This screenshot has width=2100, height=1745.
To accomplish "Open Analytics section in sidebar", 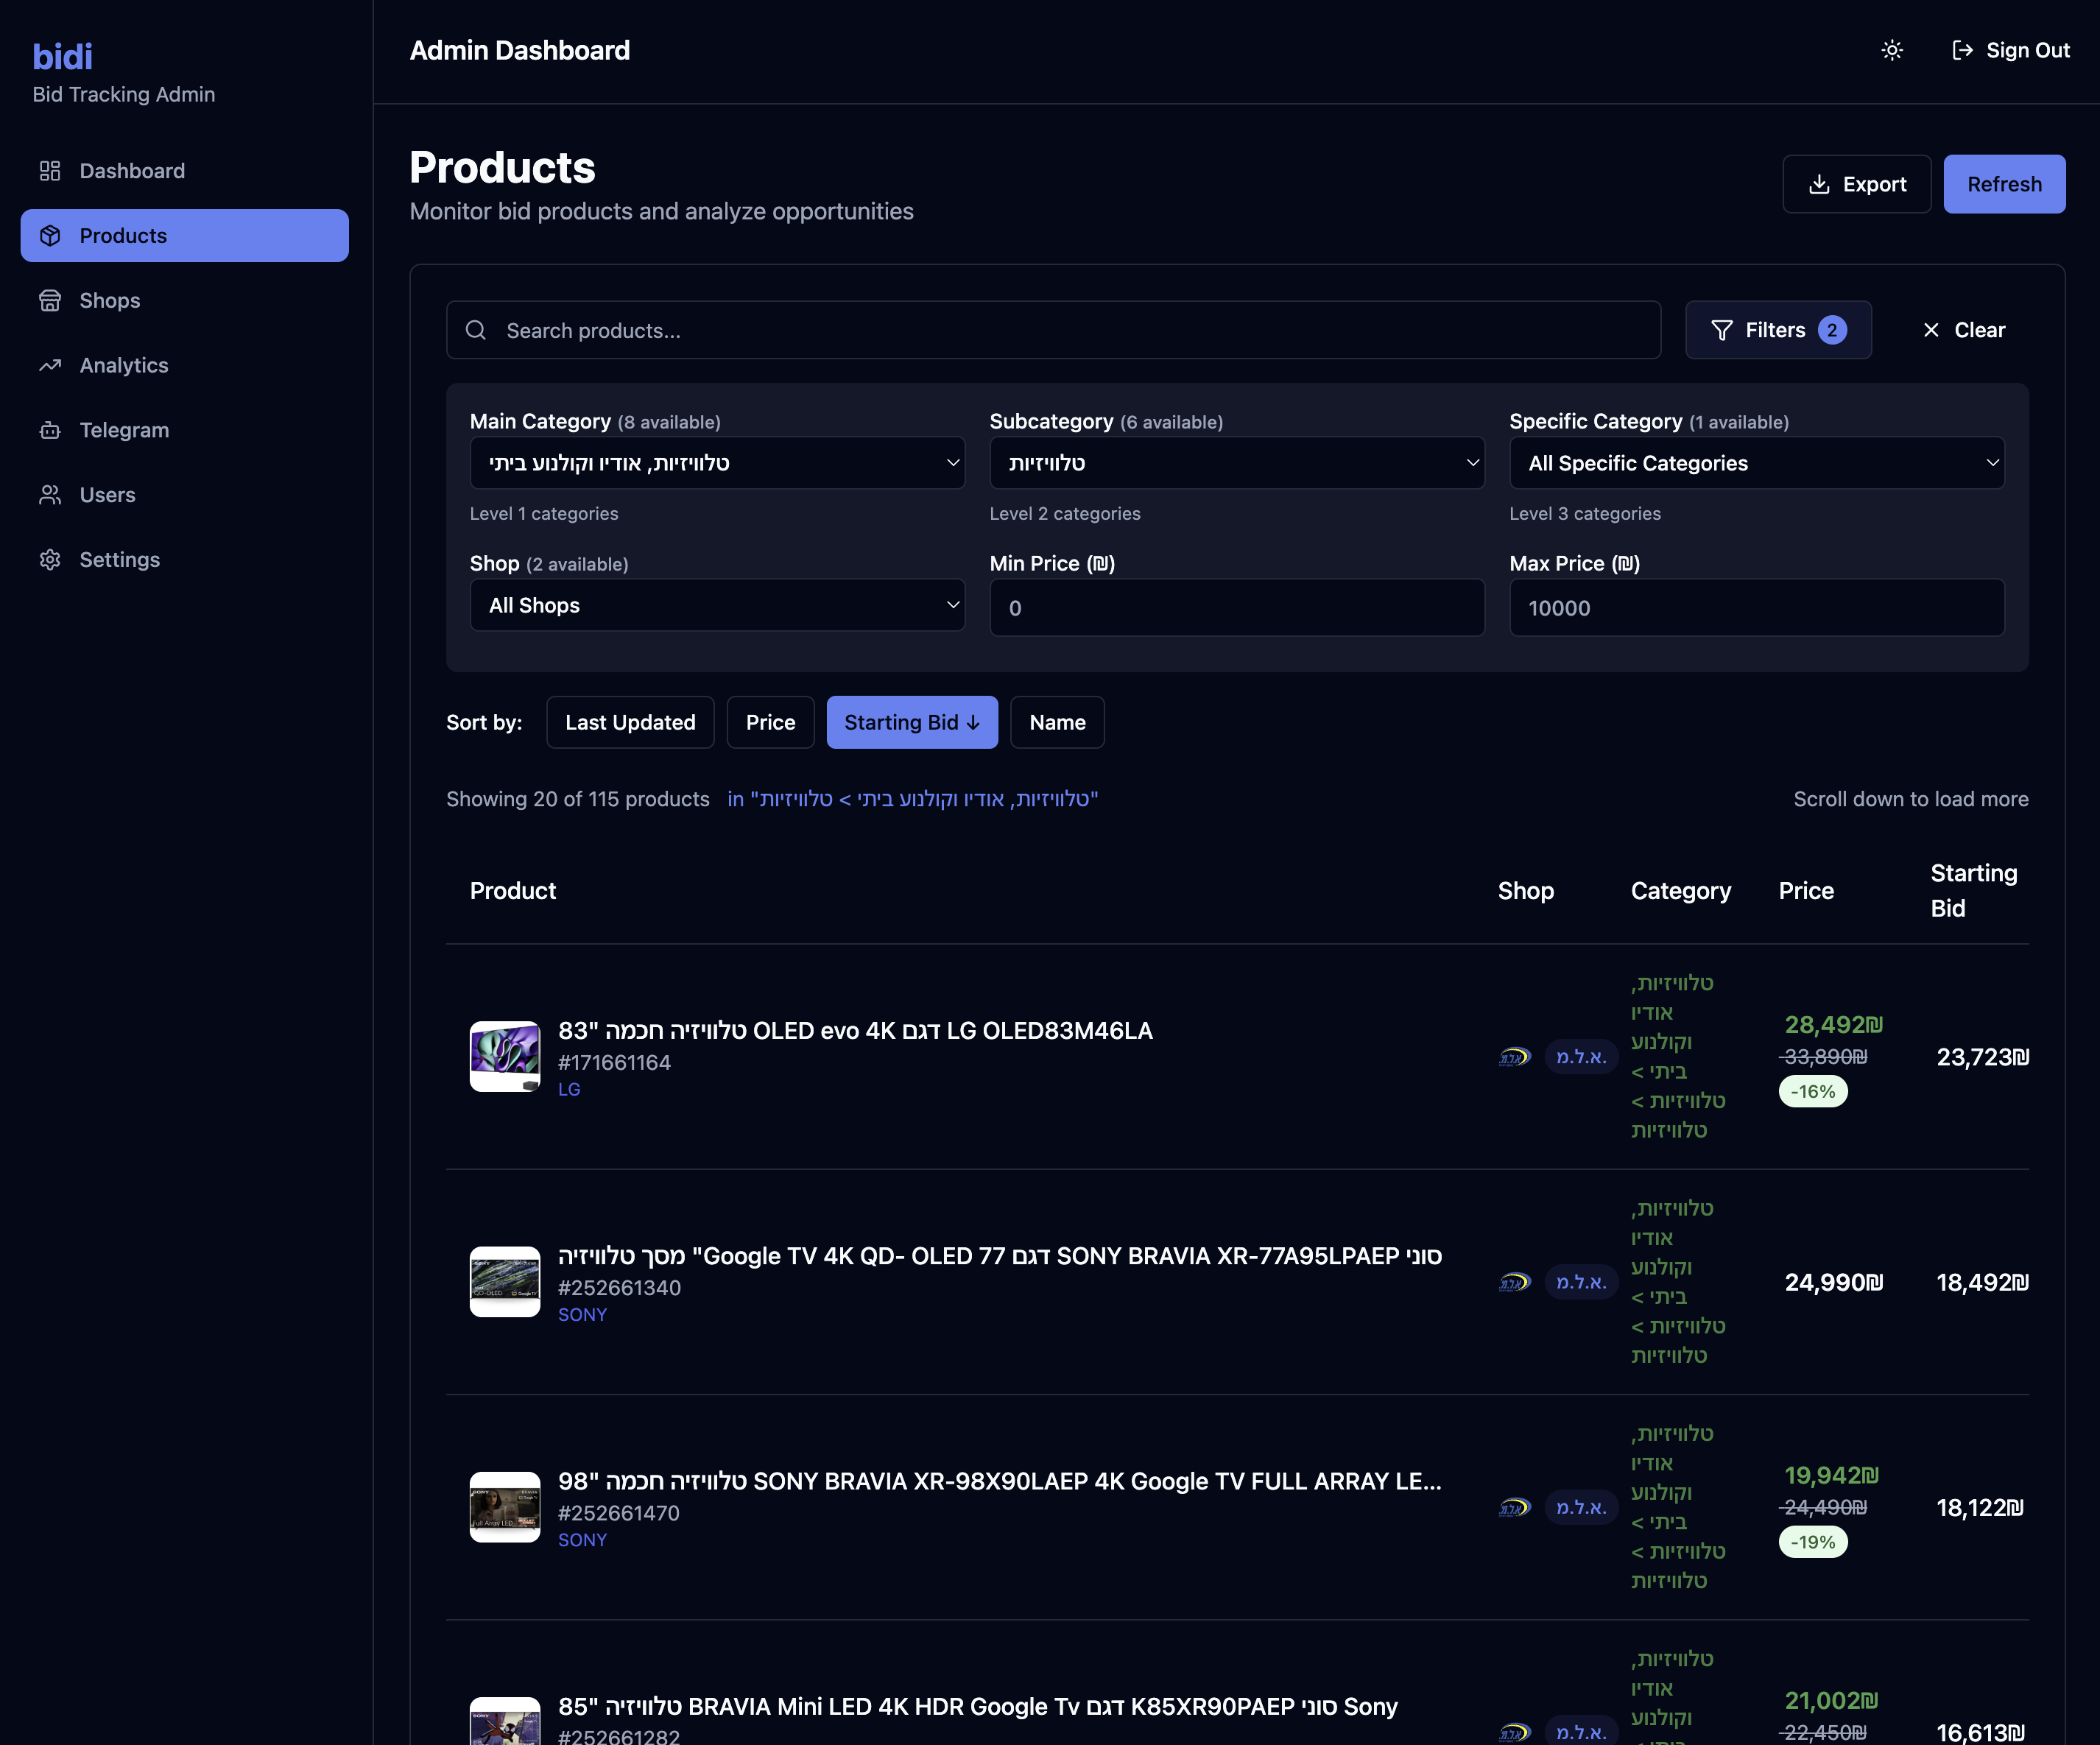I will [124, 365].
